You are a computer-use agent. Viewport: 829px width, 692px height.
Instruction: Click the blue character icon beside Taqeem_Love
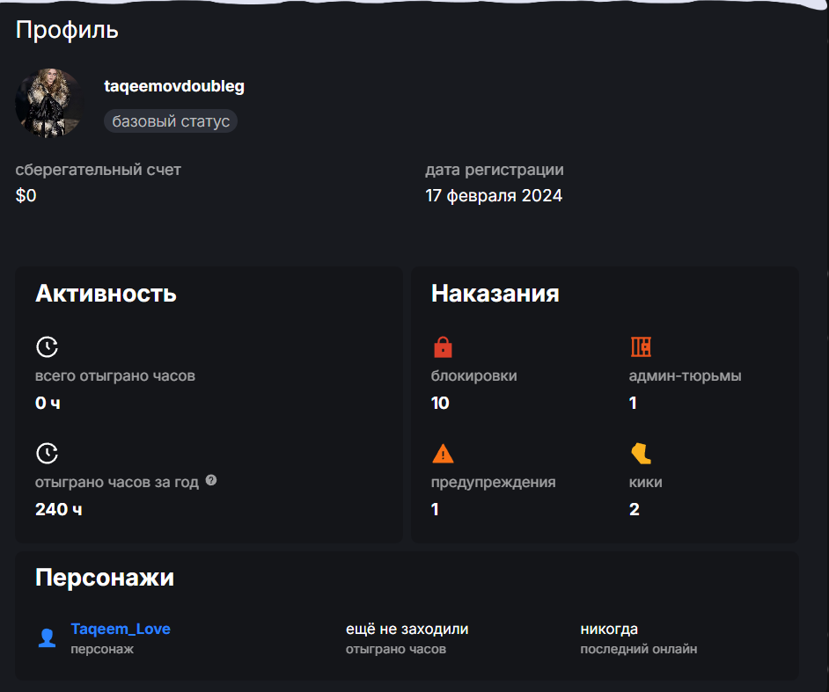click(x=47, y=637)
